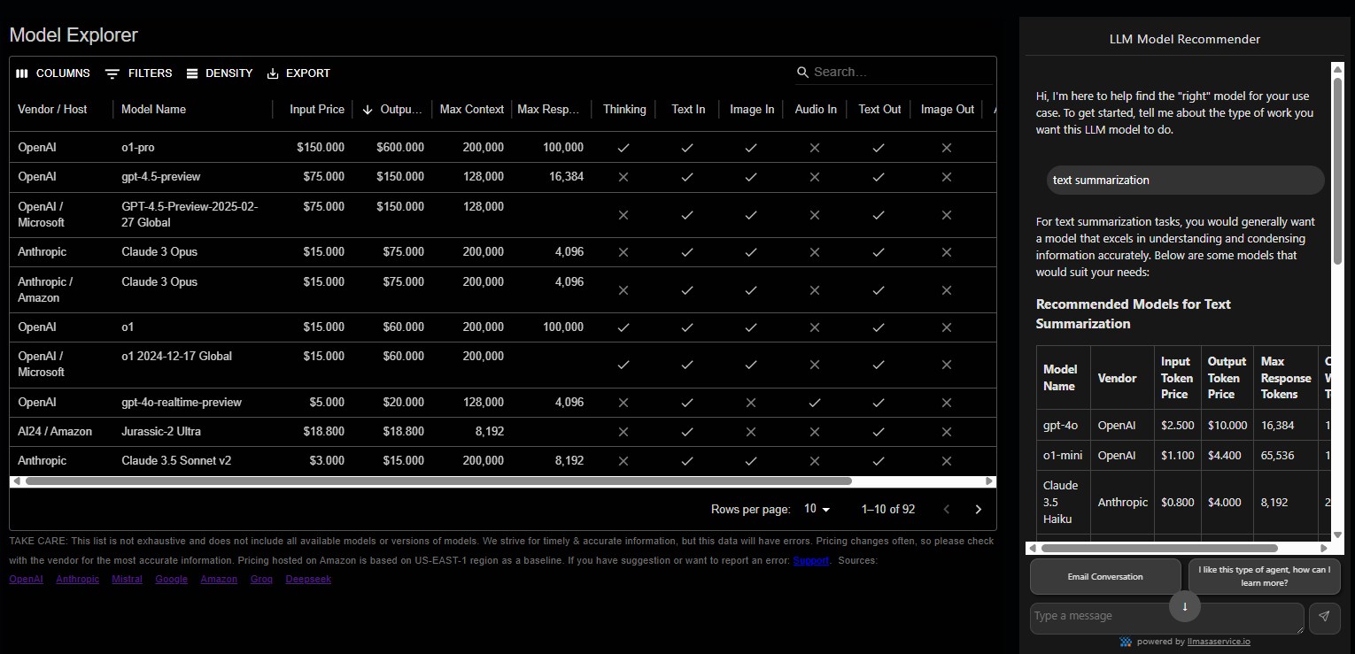This screenshot has width=1355, height=654.
Task: Focus the Type a message box
Action: tap(1166, 618)
